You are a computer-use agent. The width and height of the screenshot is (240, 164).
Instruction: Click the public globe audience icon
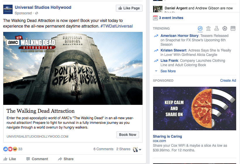pos(37,13)
